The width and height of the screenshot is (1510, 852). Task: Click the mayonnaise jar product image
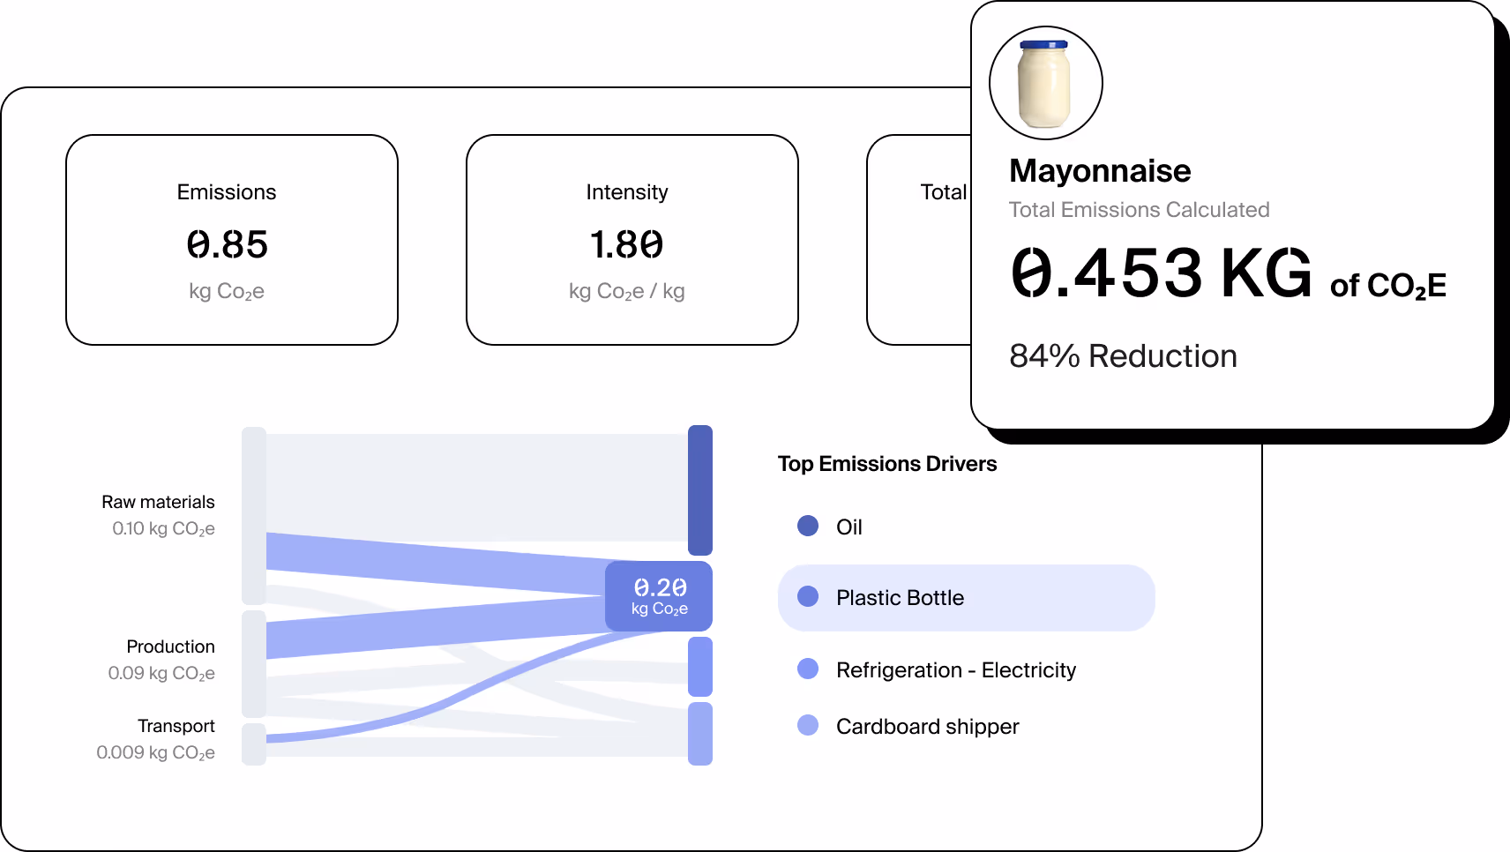pos(1045,83)
